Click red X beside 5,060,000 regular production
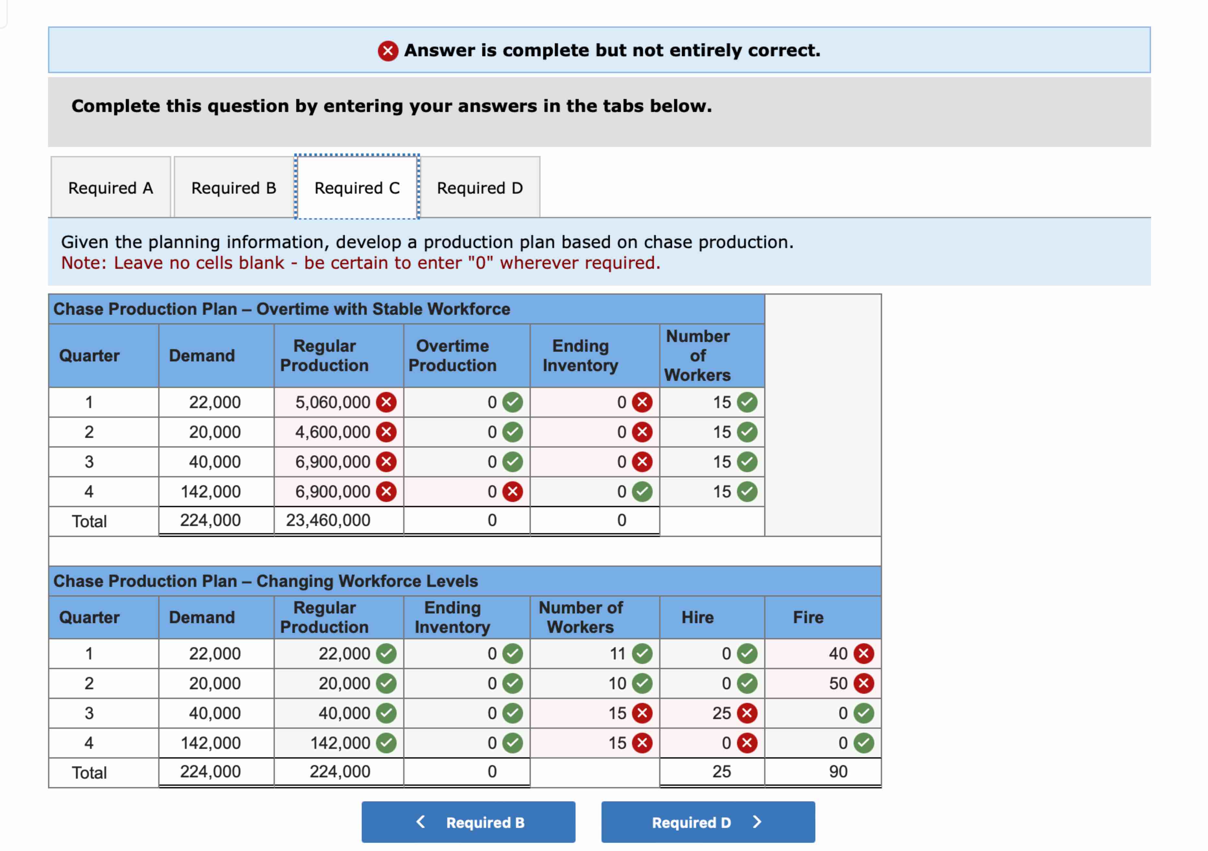 pyautogui.click(x=386, y=402)
